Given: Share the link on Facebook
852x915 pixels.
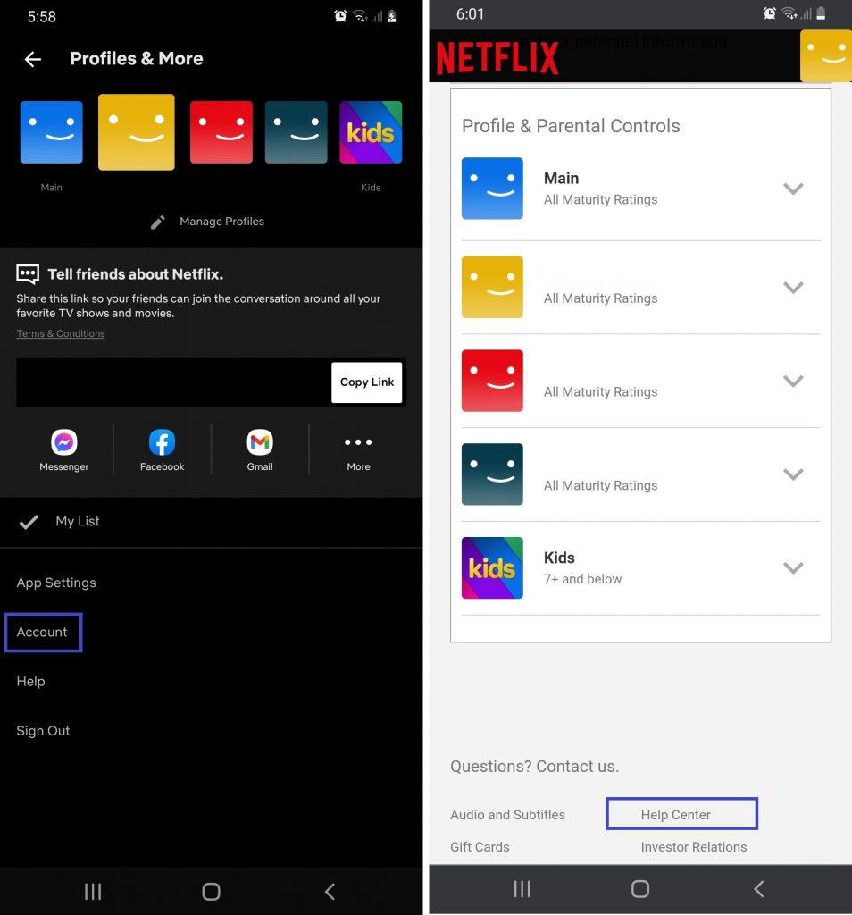Looking at the screenshot, I should click(x=162, y=441).
